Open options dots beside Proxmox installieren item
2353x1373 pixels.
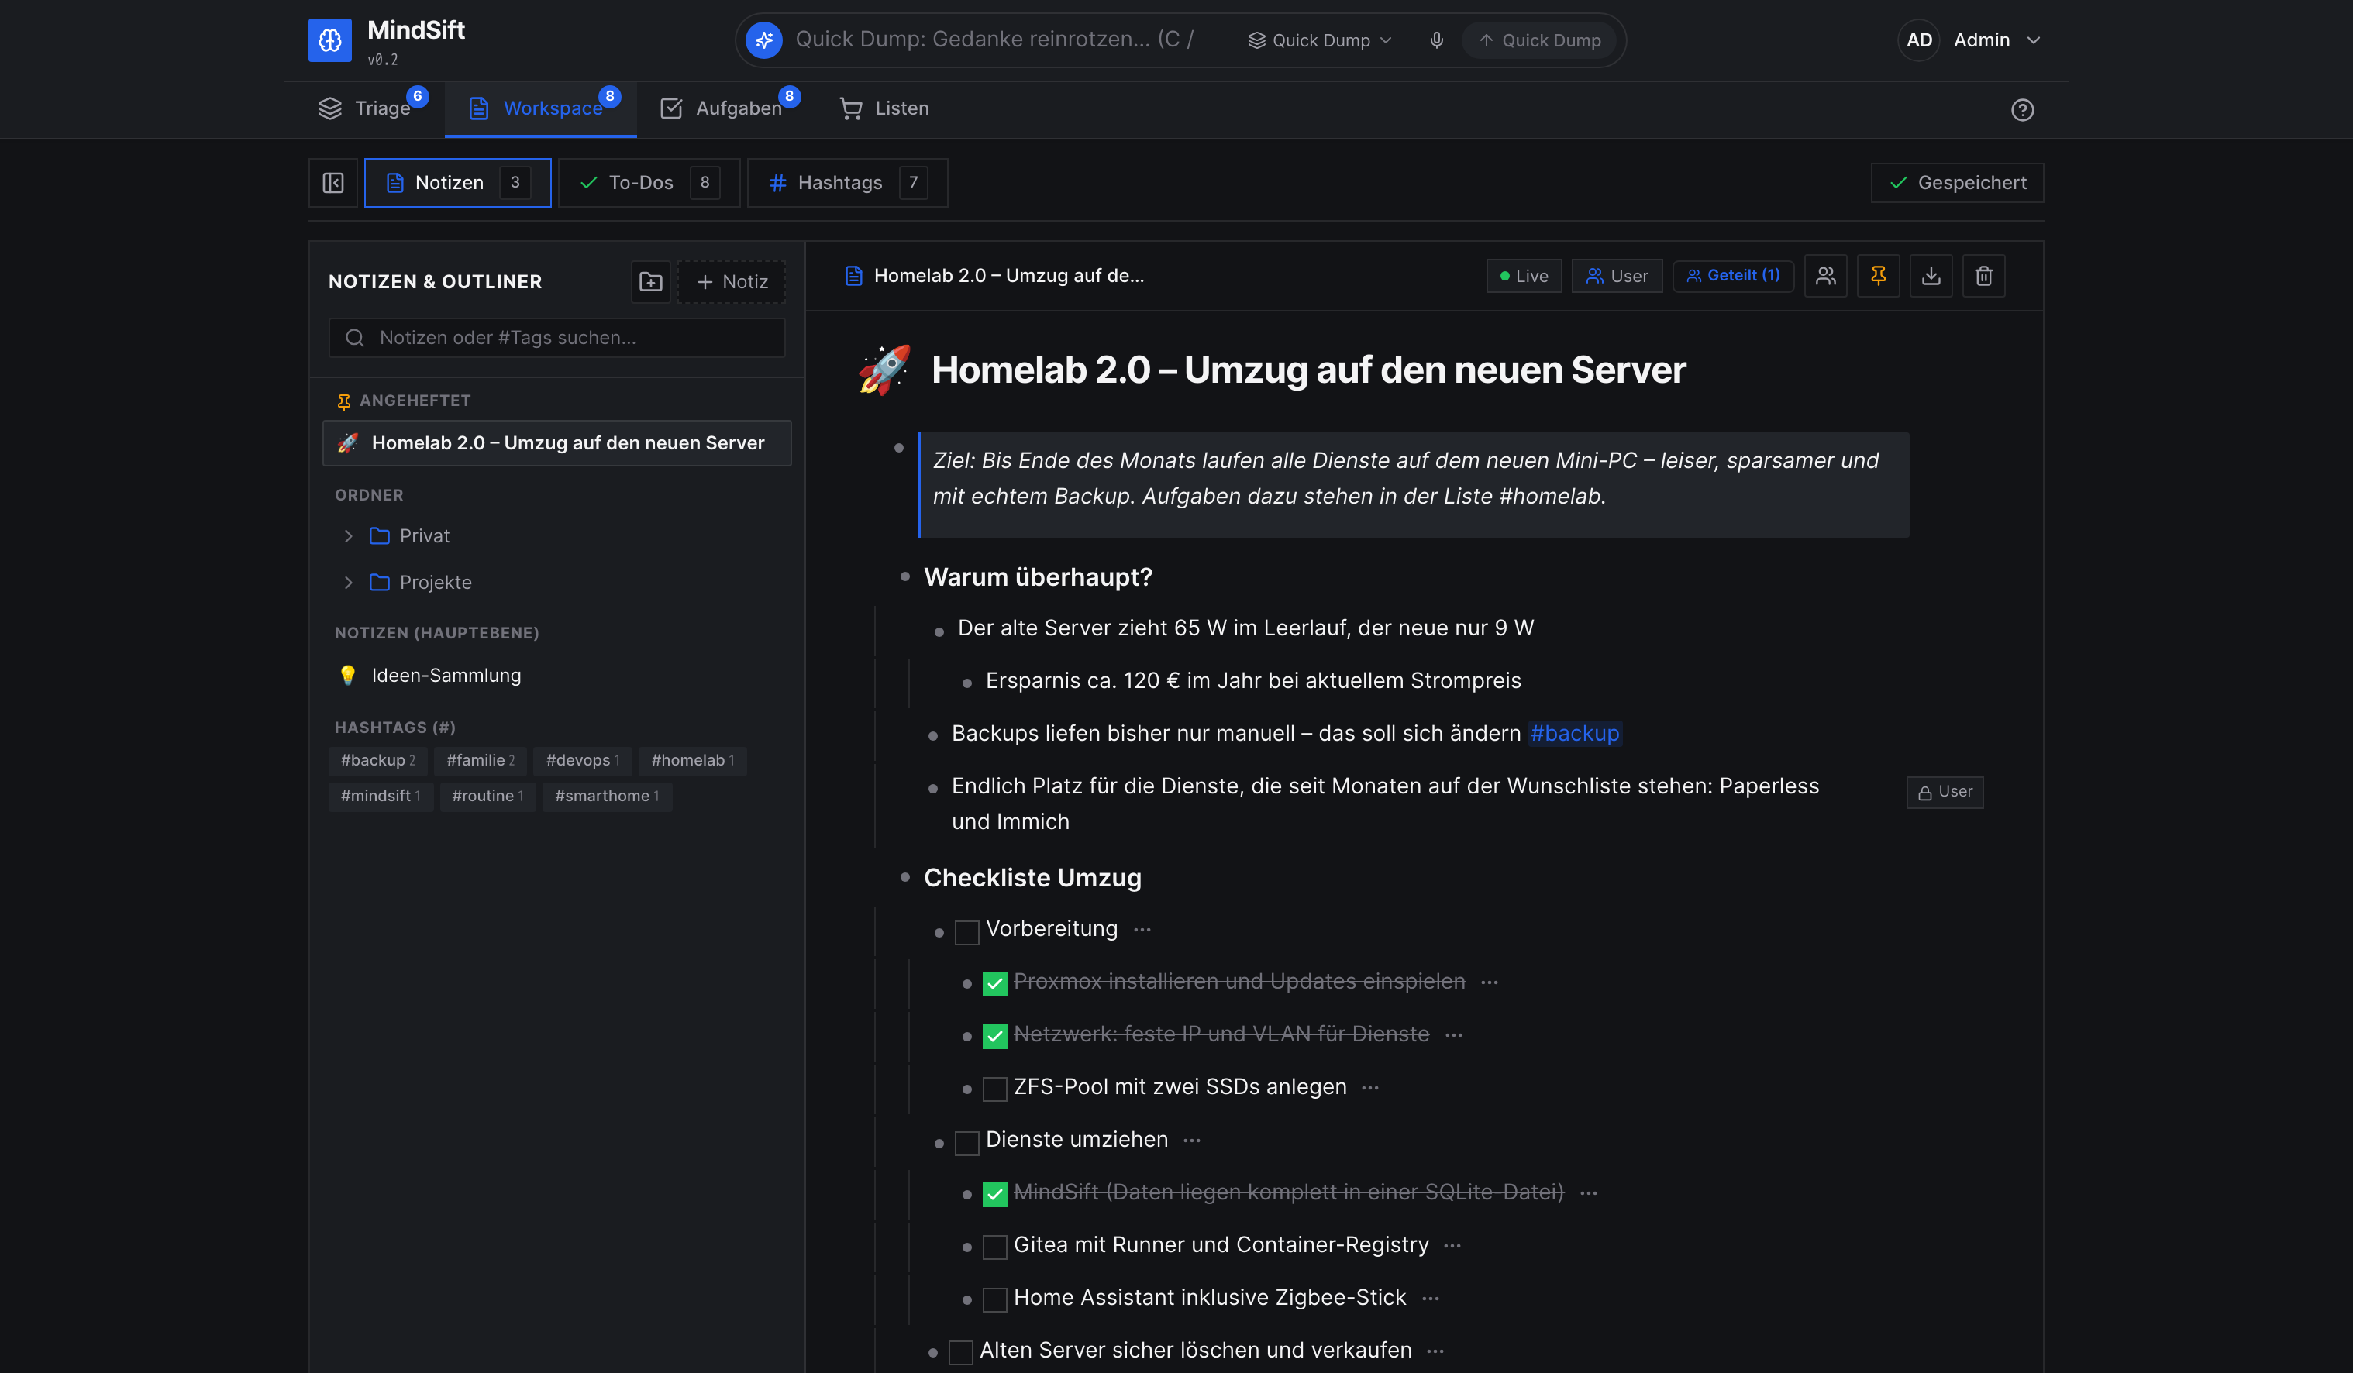click(1490, 982)
